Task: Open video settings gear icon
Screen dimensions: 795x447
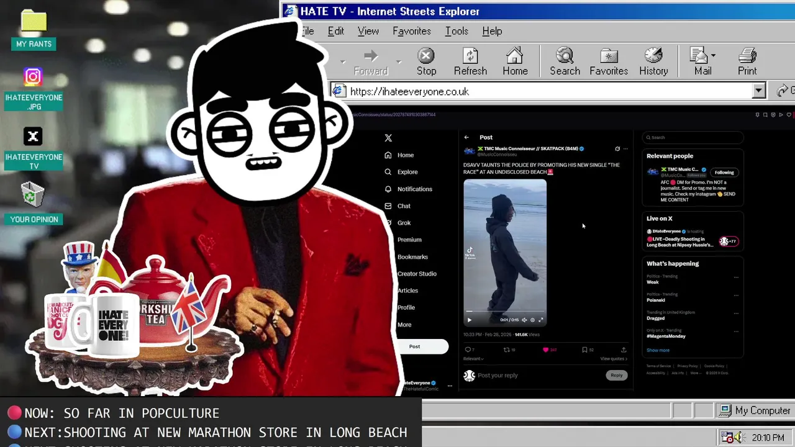Action: pos(532,320)
